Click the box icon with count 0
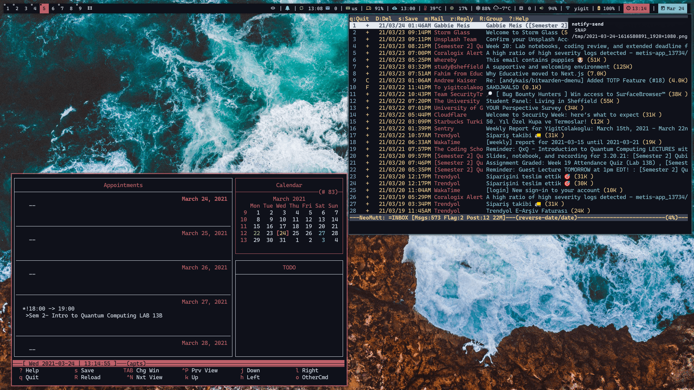 pyautogui.click(x=521, y=8)
